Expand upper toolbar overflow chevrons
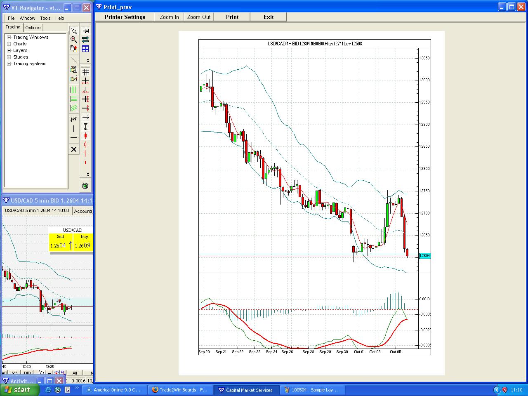The image size is (528, 396). click(87, 60)
